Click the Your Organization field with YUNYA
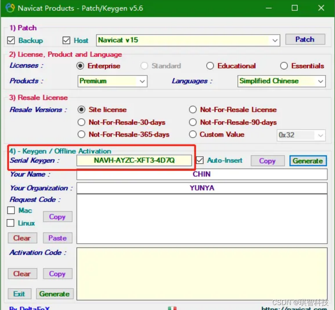This screenshot has height=310, width=335. coord(202,188)
